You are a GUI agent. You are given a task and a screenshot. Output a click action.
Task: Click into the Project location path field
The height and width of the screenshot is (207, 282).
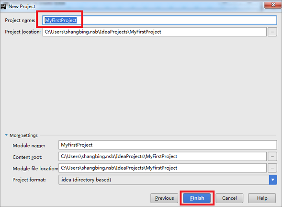pyautogui.click(x=155, y=32)
